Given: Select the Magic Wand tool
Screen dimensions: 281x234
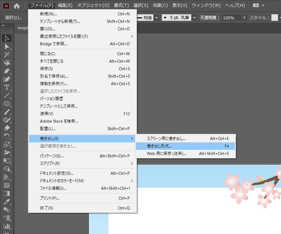Looking at the screenshot, I should coord(7,54).
